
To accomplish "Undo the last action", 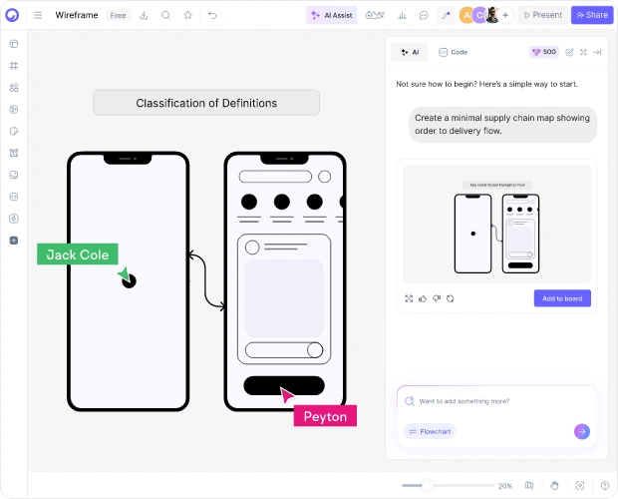I will 212,15.
